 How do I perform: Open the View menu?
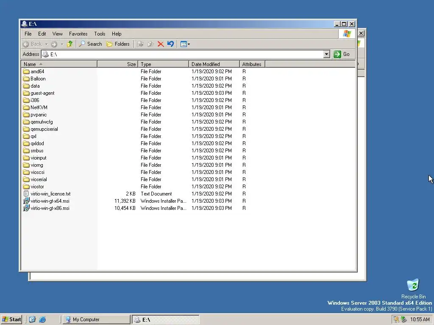57,34
